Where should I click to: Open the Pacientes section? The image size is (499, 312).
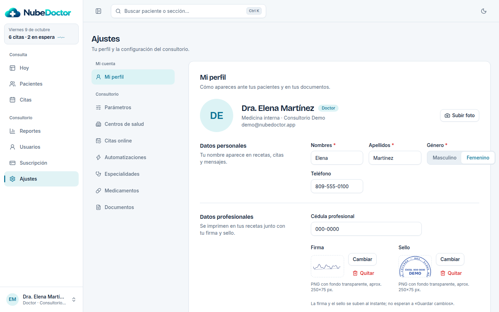tap(41, 84)
